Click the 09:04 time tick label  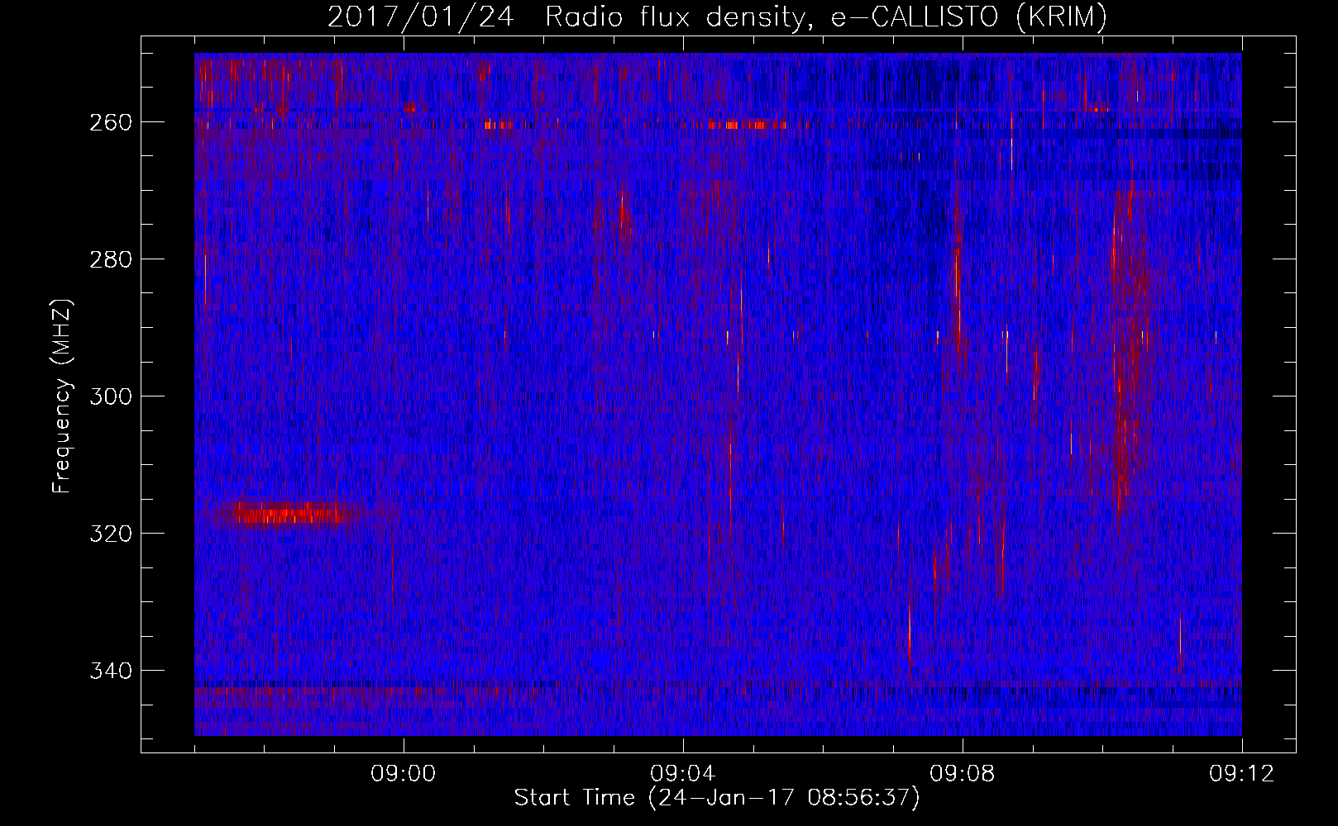(683, 774)
